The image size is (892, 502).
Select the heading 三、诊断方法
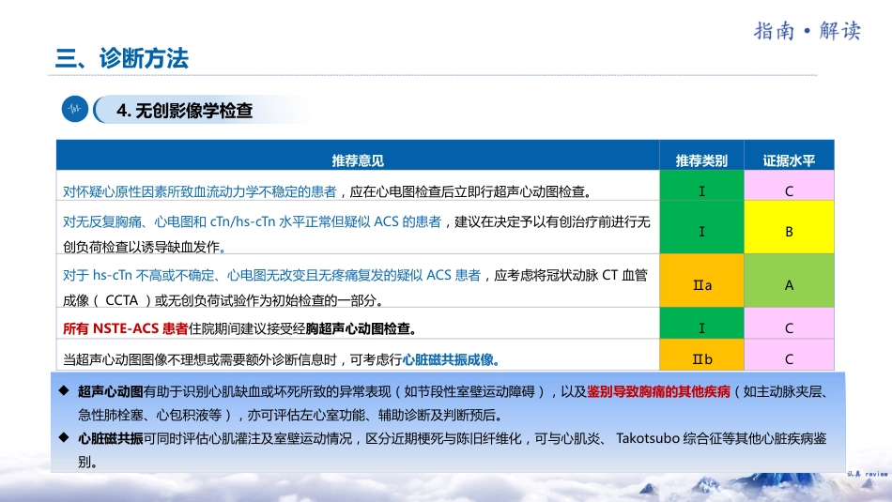pos(122,58)
